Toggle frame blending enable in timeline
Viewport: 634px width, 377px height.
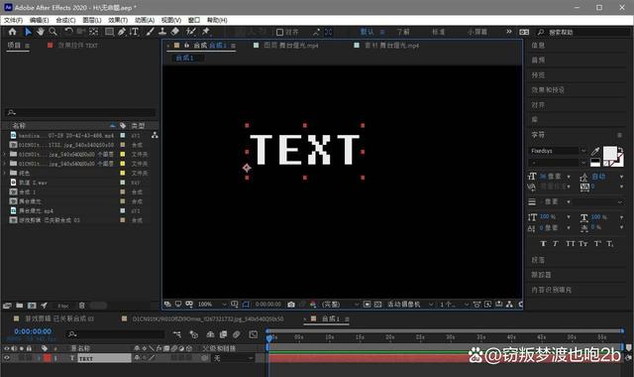(223, 334)
